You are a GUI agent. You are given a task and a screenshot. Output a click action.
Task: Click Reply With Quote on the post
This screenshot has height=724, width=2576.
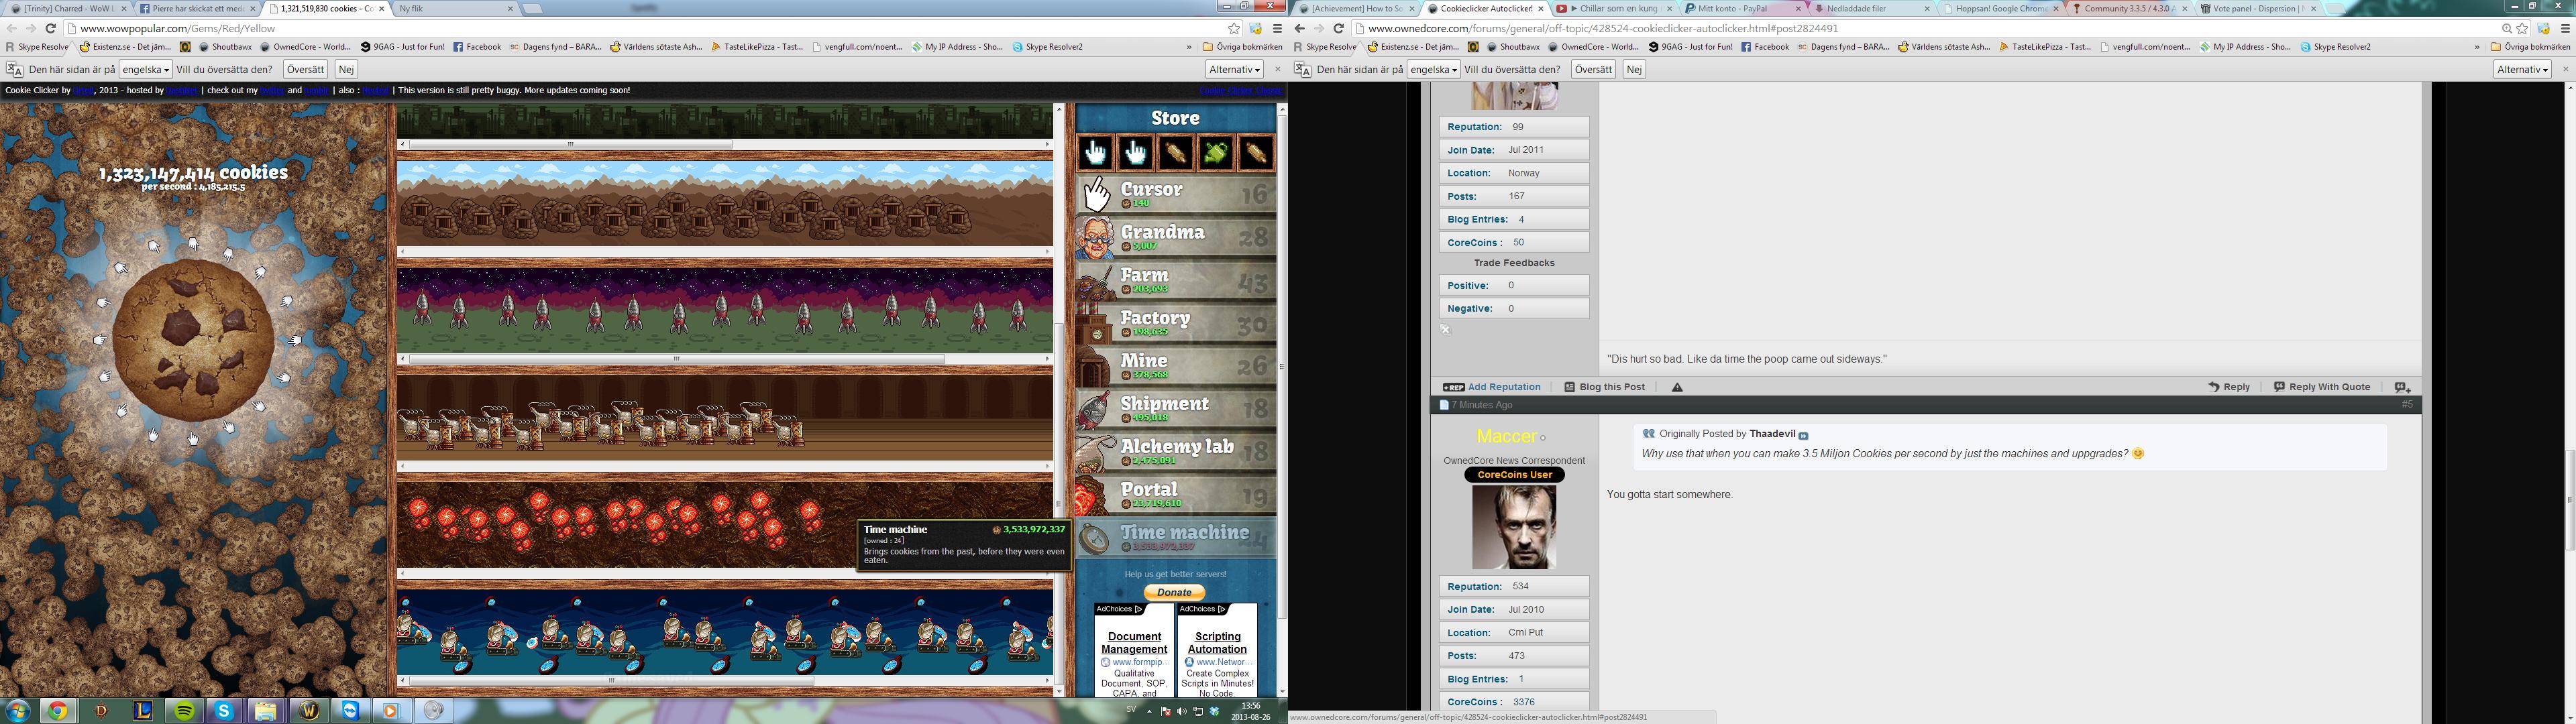point(2322,387)
